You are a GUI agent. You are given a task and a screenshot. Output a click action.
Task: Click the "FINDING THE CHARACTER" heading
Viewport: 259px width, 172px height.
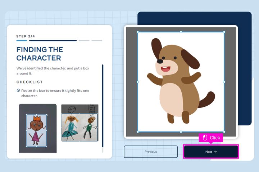point(40,54)
